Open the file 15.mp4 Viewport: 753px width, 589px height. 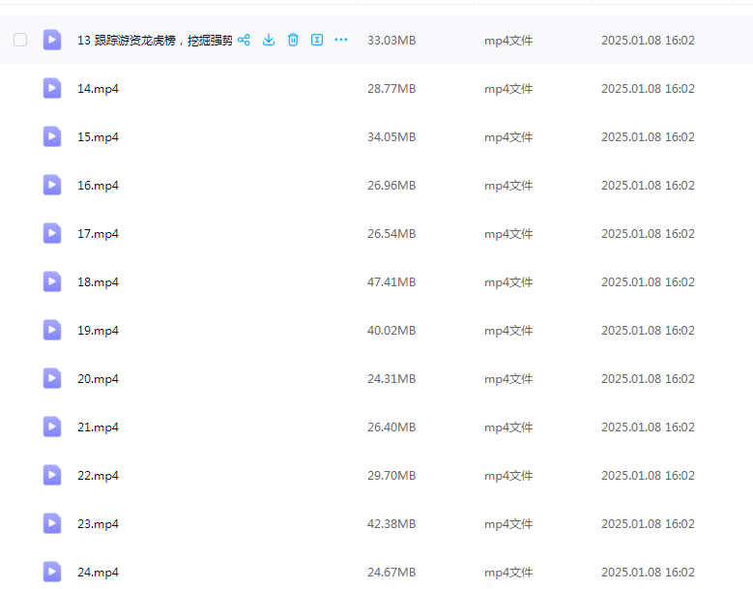pyautogui.click(x=98, y=137)
